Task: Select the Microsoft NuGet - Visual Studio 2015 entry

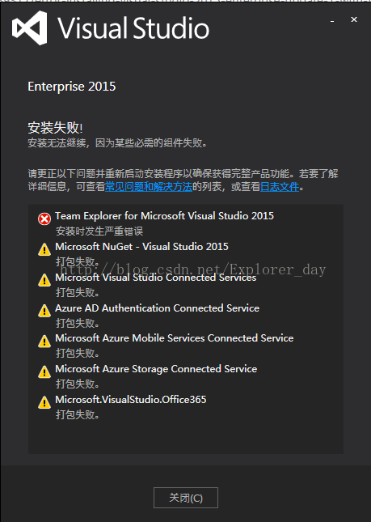Action: [x=142, y=247]
